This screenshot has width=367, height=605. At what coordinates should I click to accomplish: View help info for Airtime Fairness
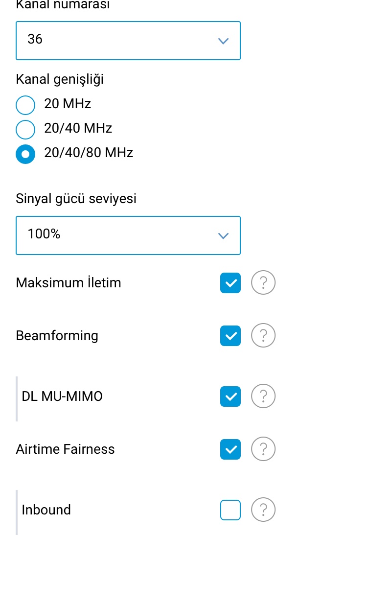click(263, 449)
